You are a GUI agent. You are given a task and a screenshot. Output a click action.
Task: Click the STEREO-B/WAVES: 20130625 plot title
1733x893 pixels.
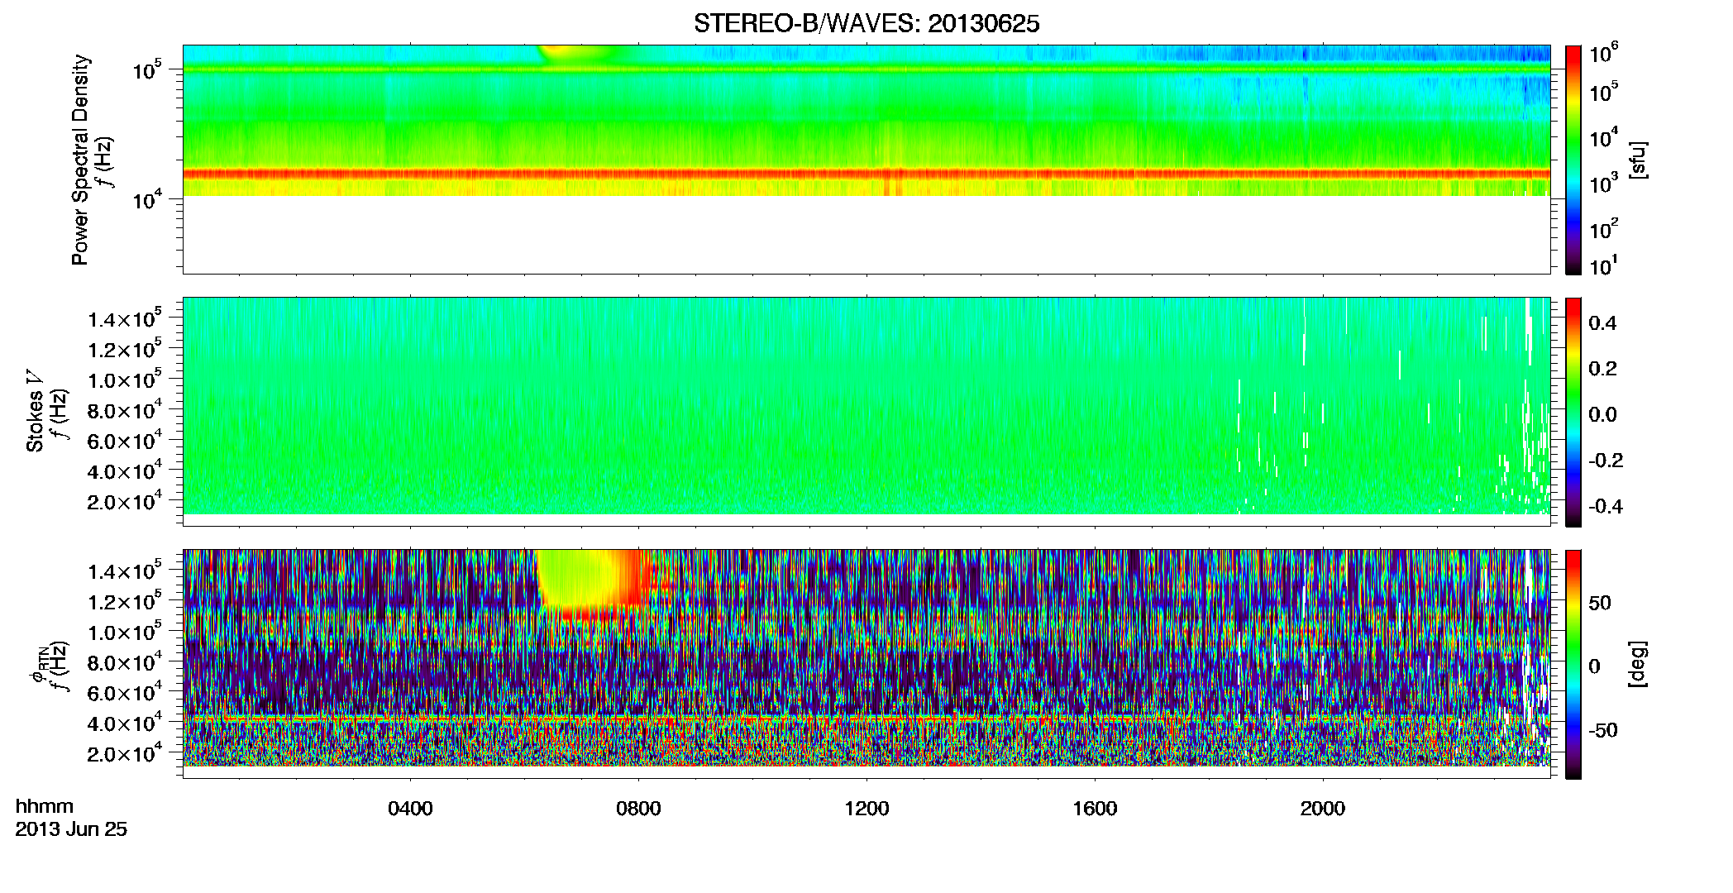point(866,23)
